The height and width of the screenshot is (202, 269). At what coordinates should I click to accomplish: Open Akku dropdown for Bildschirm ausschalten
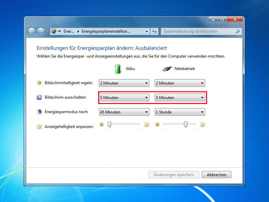click(x=124, y=97)
